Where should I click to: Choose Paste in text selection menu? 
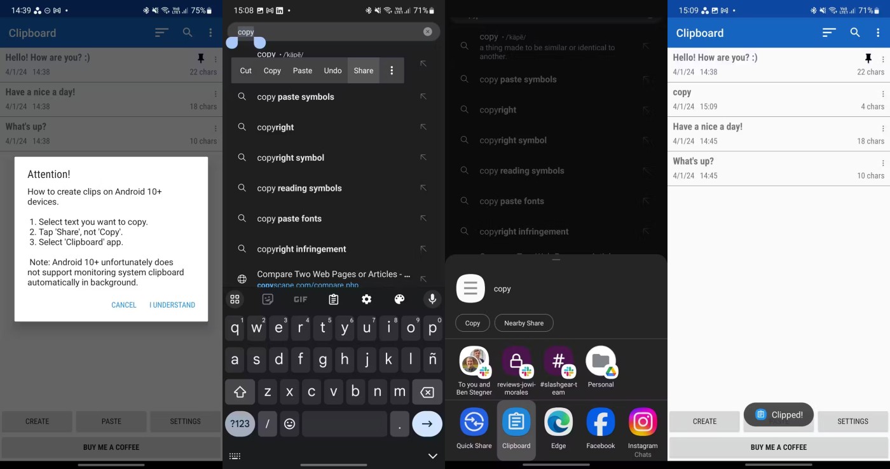[302, 71]
